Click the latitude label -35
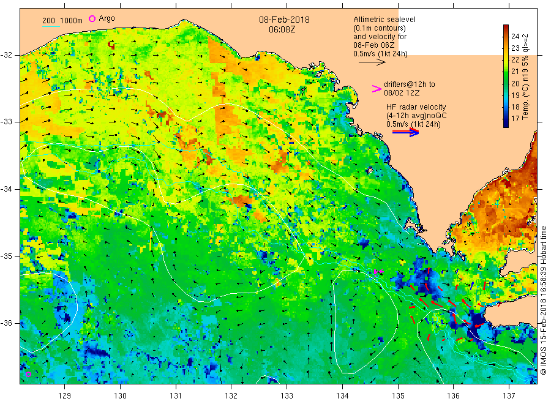 coord(6,256)
